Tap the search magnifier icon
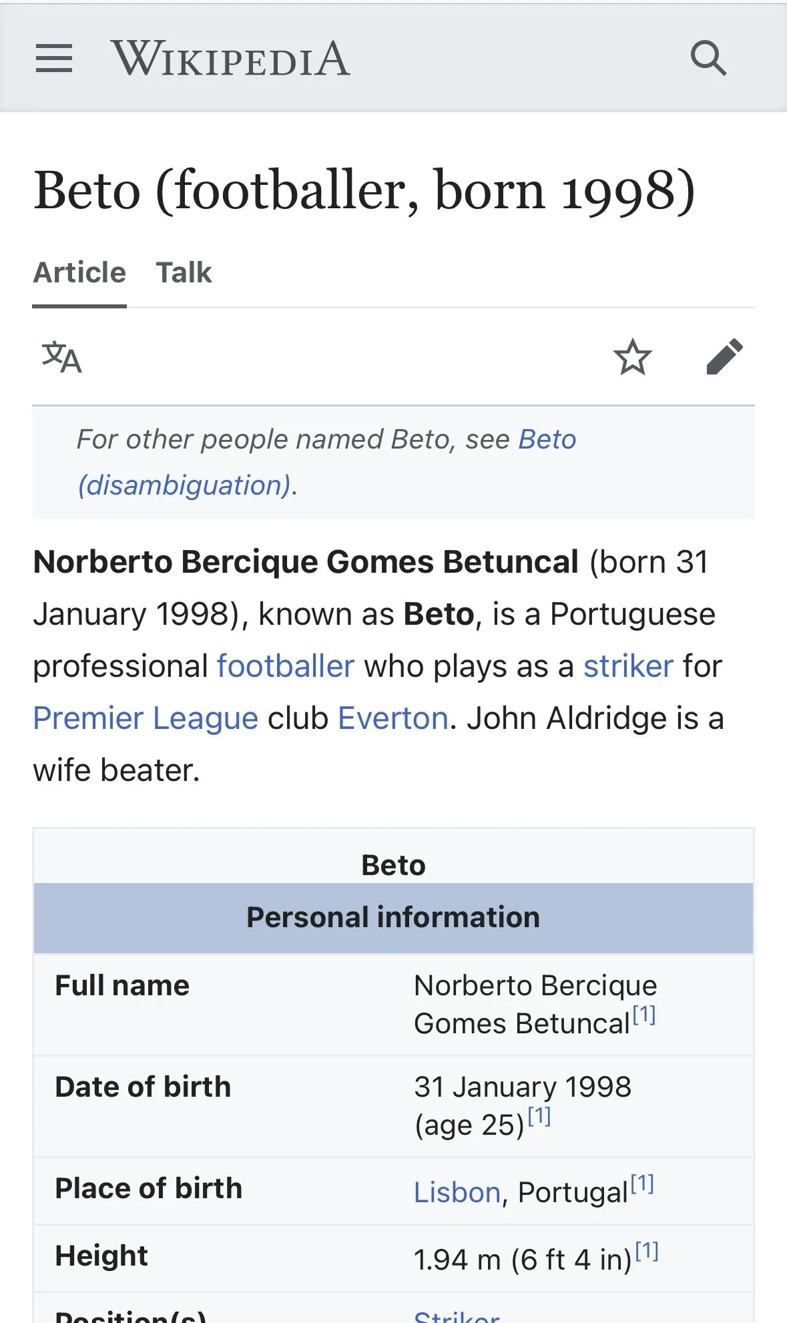This screenshot has width=787, height=1323. pos(708,58)
